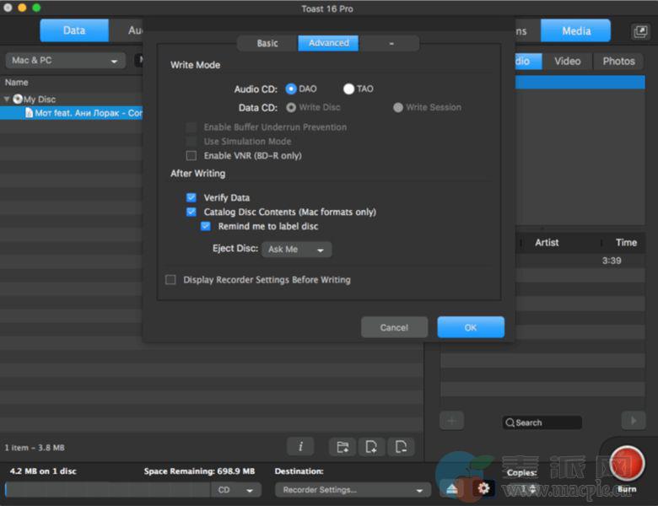Click the Cancel button
This screenshot has height=506, width=658.
tap(394, 327)
